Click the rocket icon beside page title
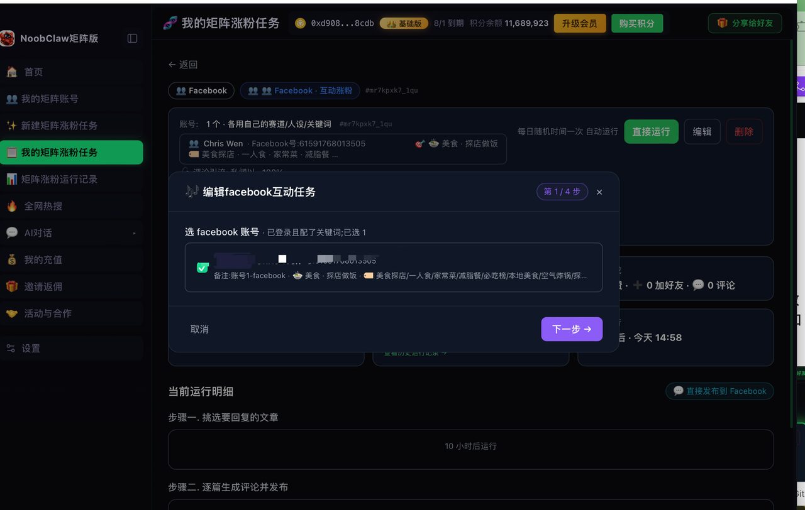The image size is (805, 510). pos(170,23)
